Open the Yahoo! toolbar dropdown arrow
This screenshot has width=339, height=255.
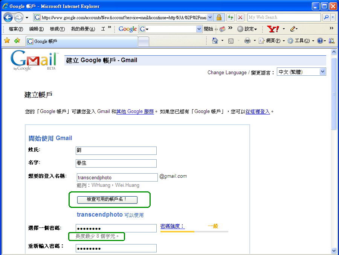coord(284,29)
